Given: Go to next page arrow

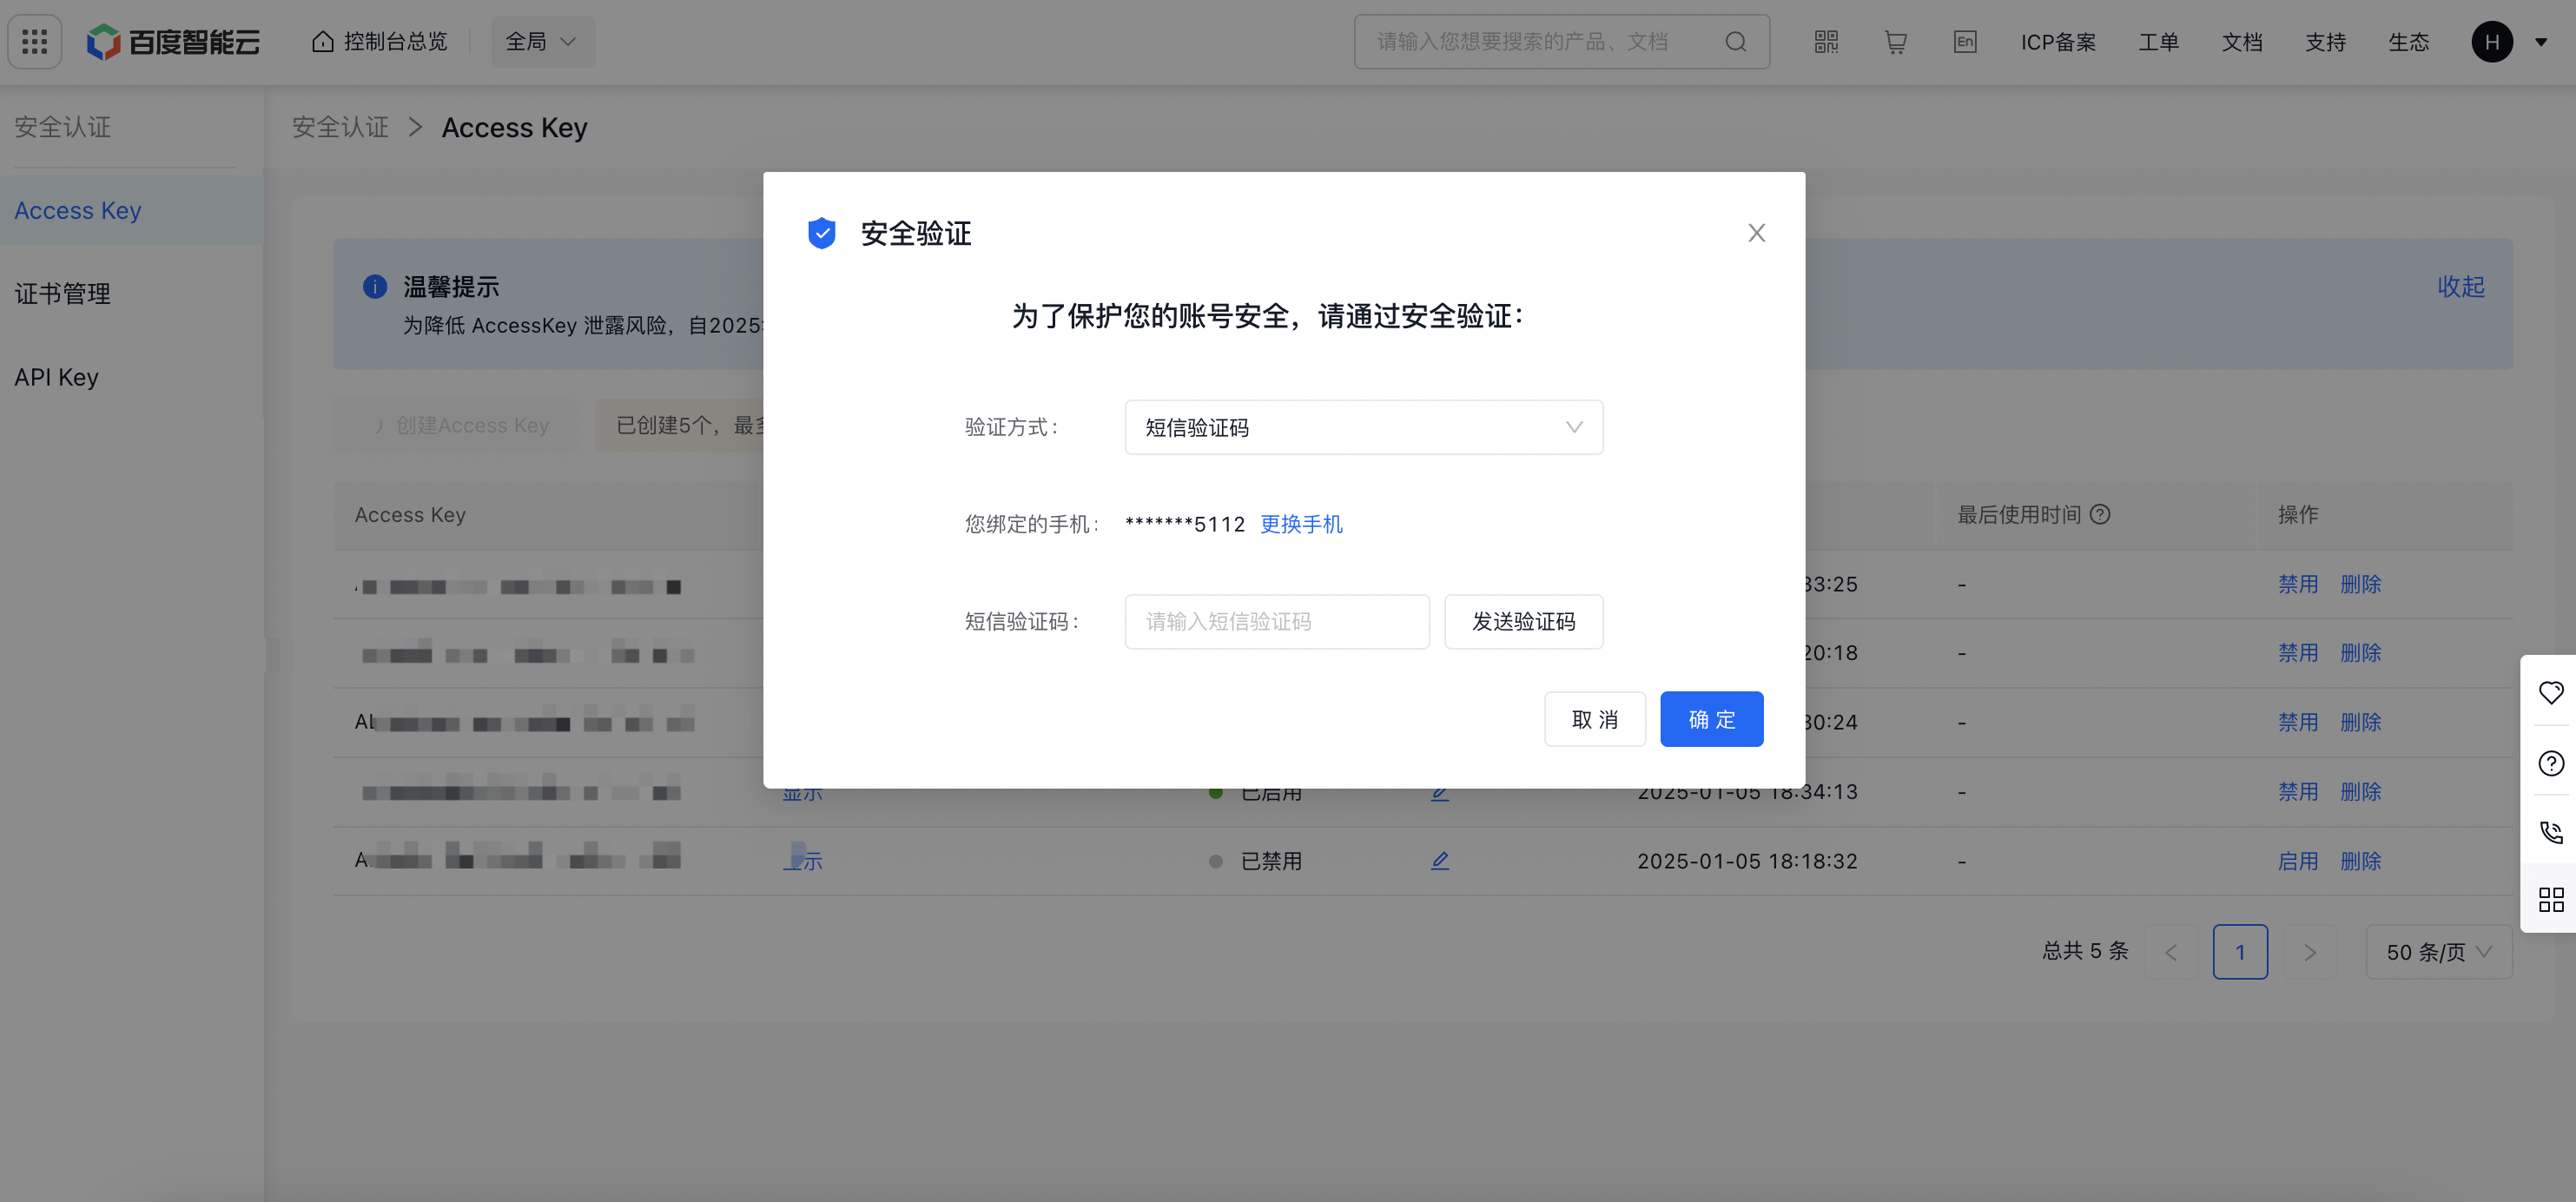Looking at the screenshot, I should (x=2310, y=952).
